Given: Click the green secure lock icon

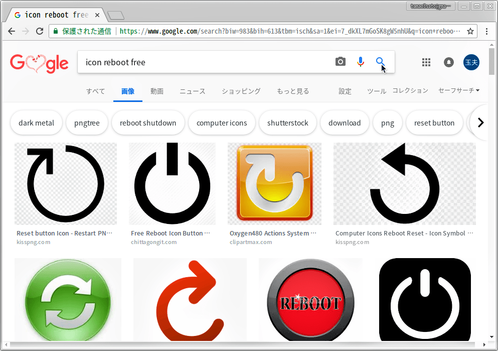Looking at the screenshot, I should coord(56,31).
